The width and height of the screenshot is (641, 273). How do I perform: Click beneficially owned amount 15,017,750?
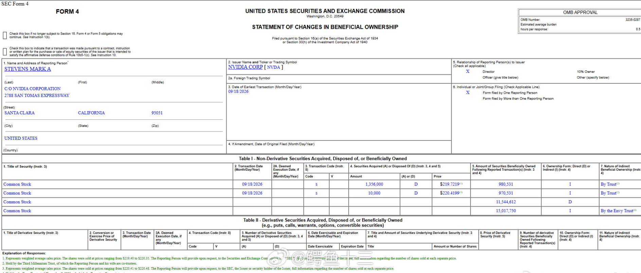pos(506,211)
